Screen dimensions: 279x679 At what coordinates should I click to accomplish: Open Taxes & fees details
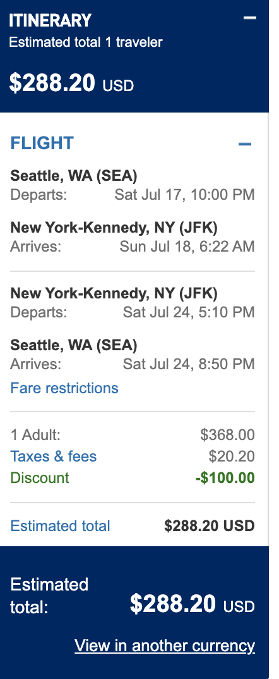(53, 456)
